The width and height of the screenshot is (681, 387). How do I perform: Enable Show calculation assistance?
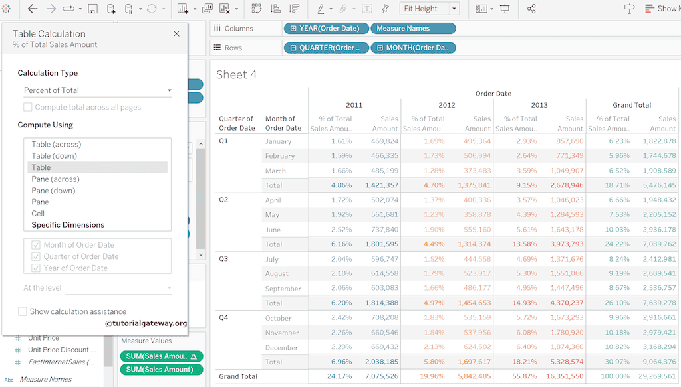[22, 311]
